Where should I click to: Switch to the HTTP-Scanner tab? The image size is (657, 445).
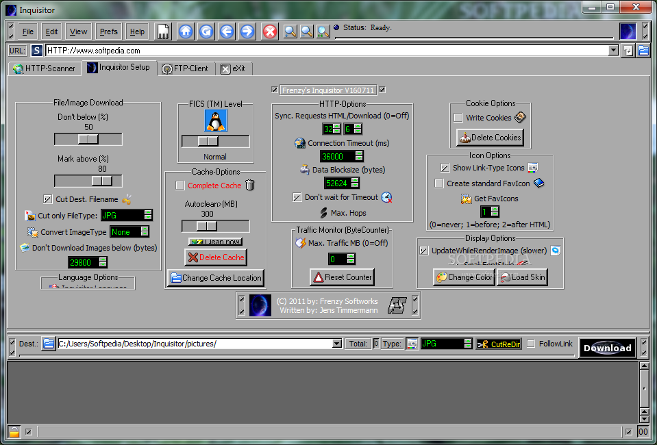[45, 68]
